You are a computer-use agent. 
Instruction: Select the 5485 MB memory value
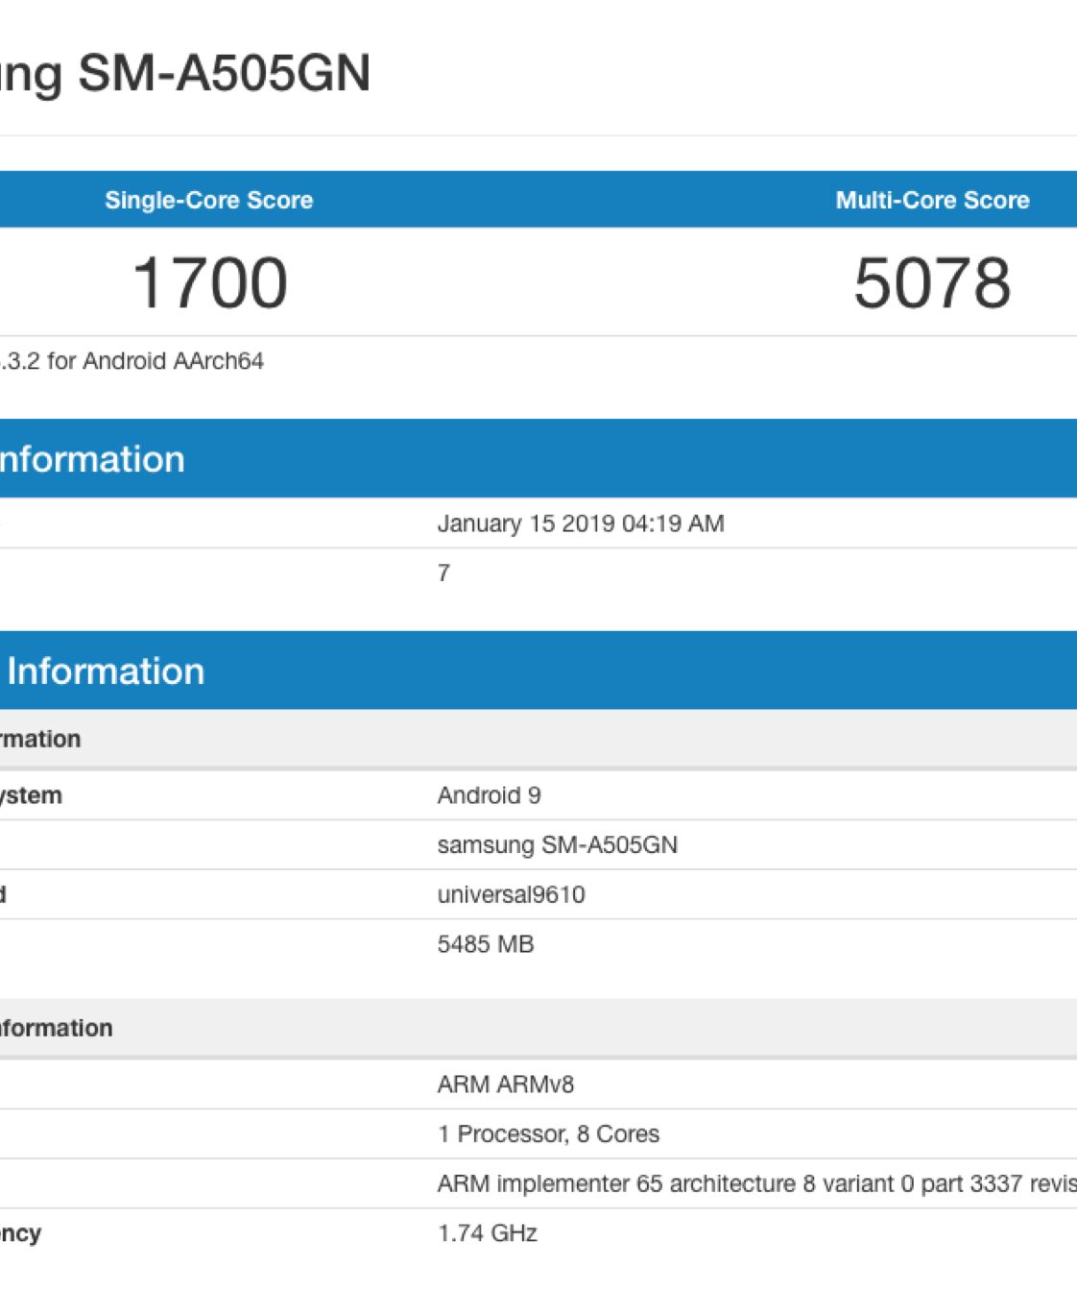click(485, 944)
